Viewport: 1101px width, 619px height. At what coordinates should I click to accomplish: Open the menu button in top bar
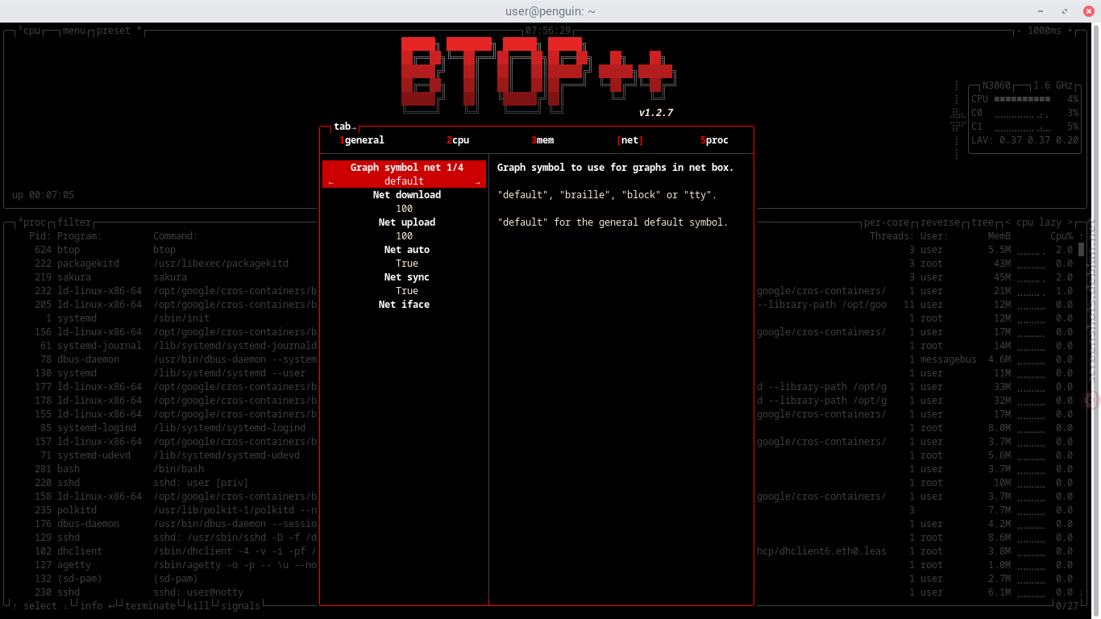point(74,31)
